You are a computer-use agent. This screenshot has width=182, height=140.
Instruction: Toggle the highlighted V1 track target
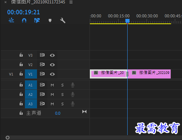(x=31, y=74)
